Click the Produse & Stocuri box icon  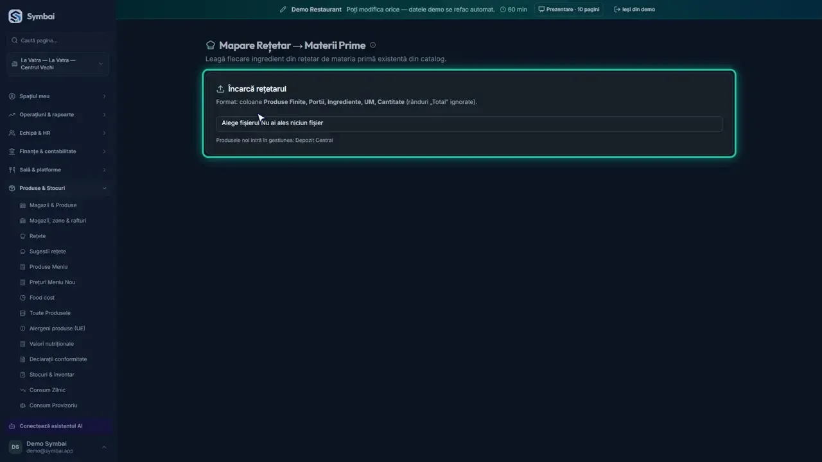pos(12,189)
